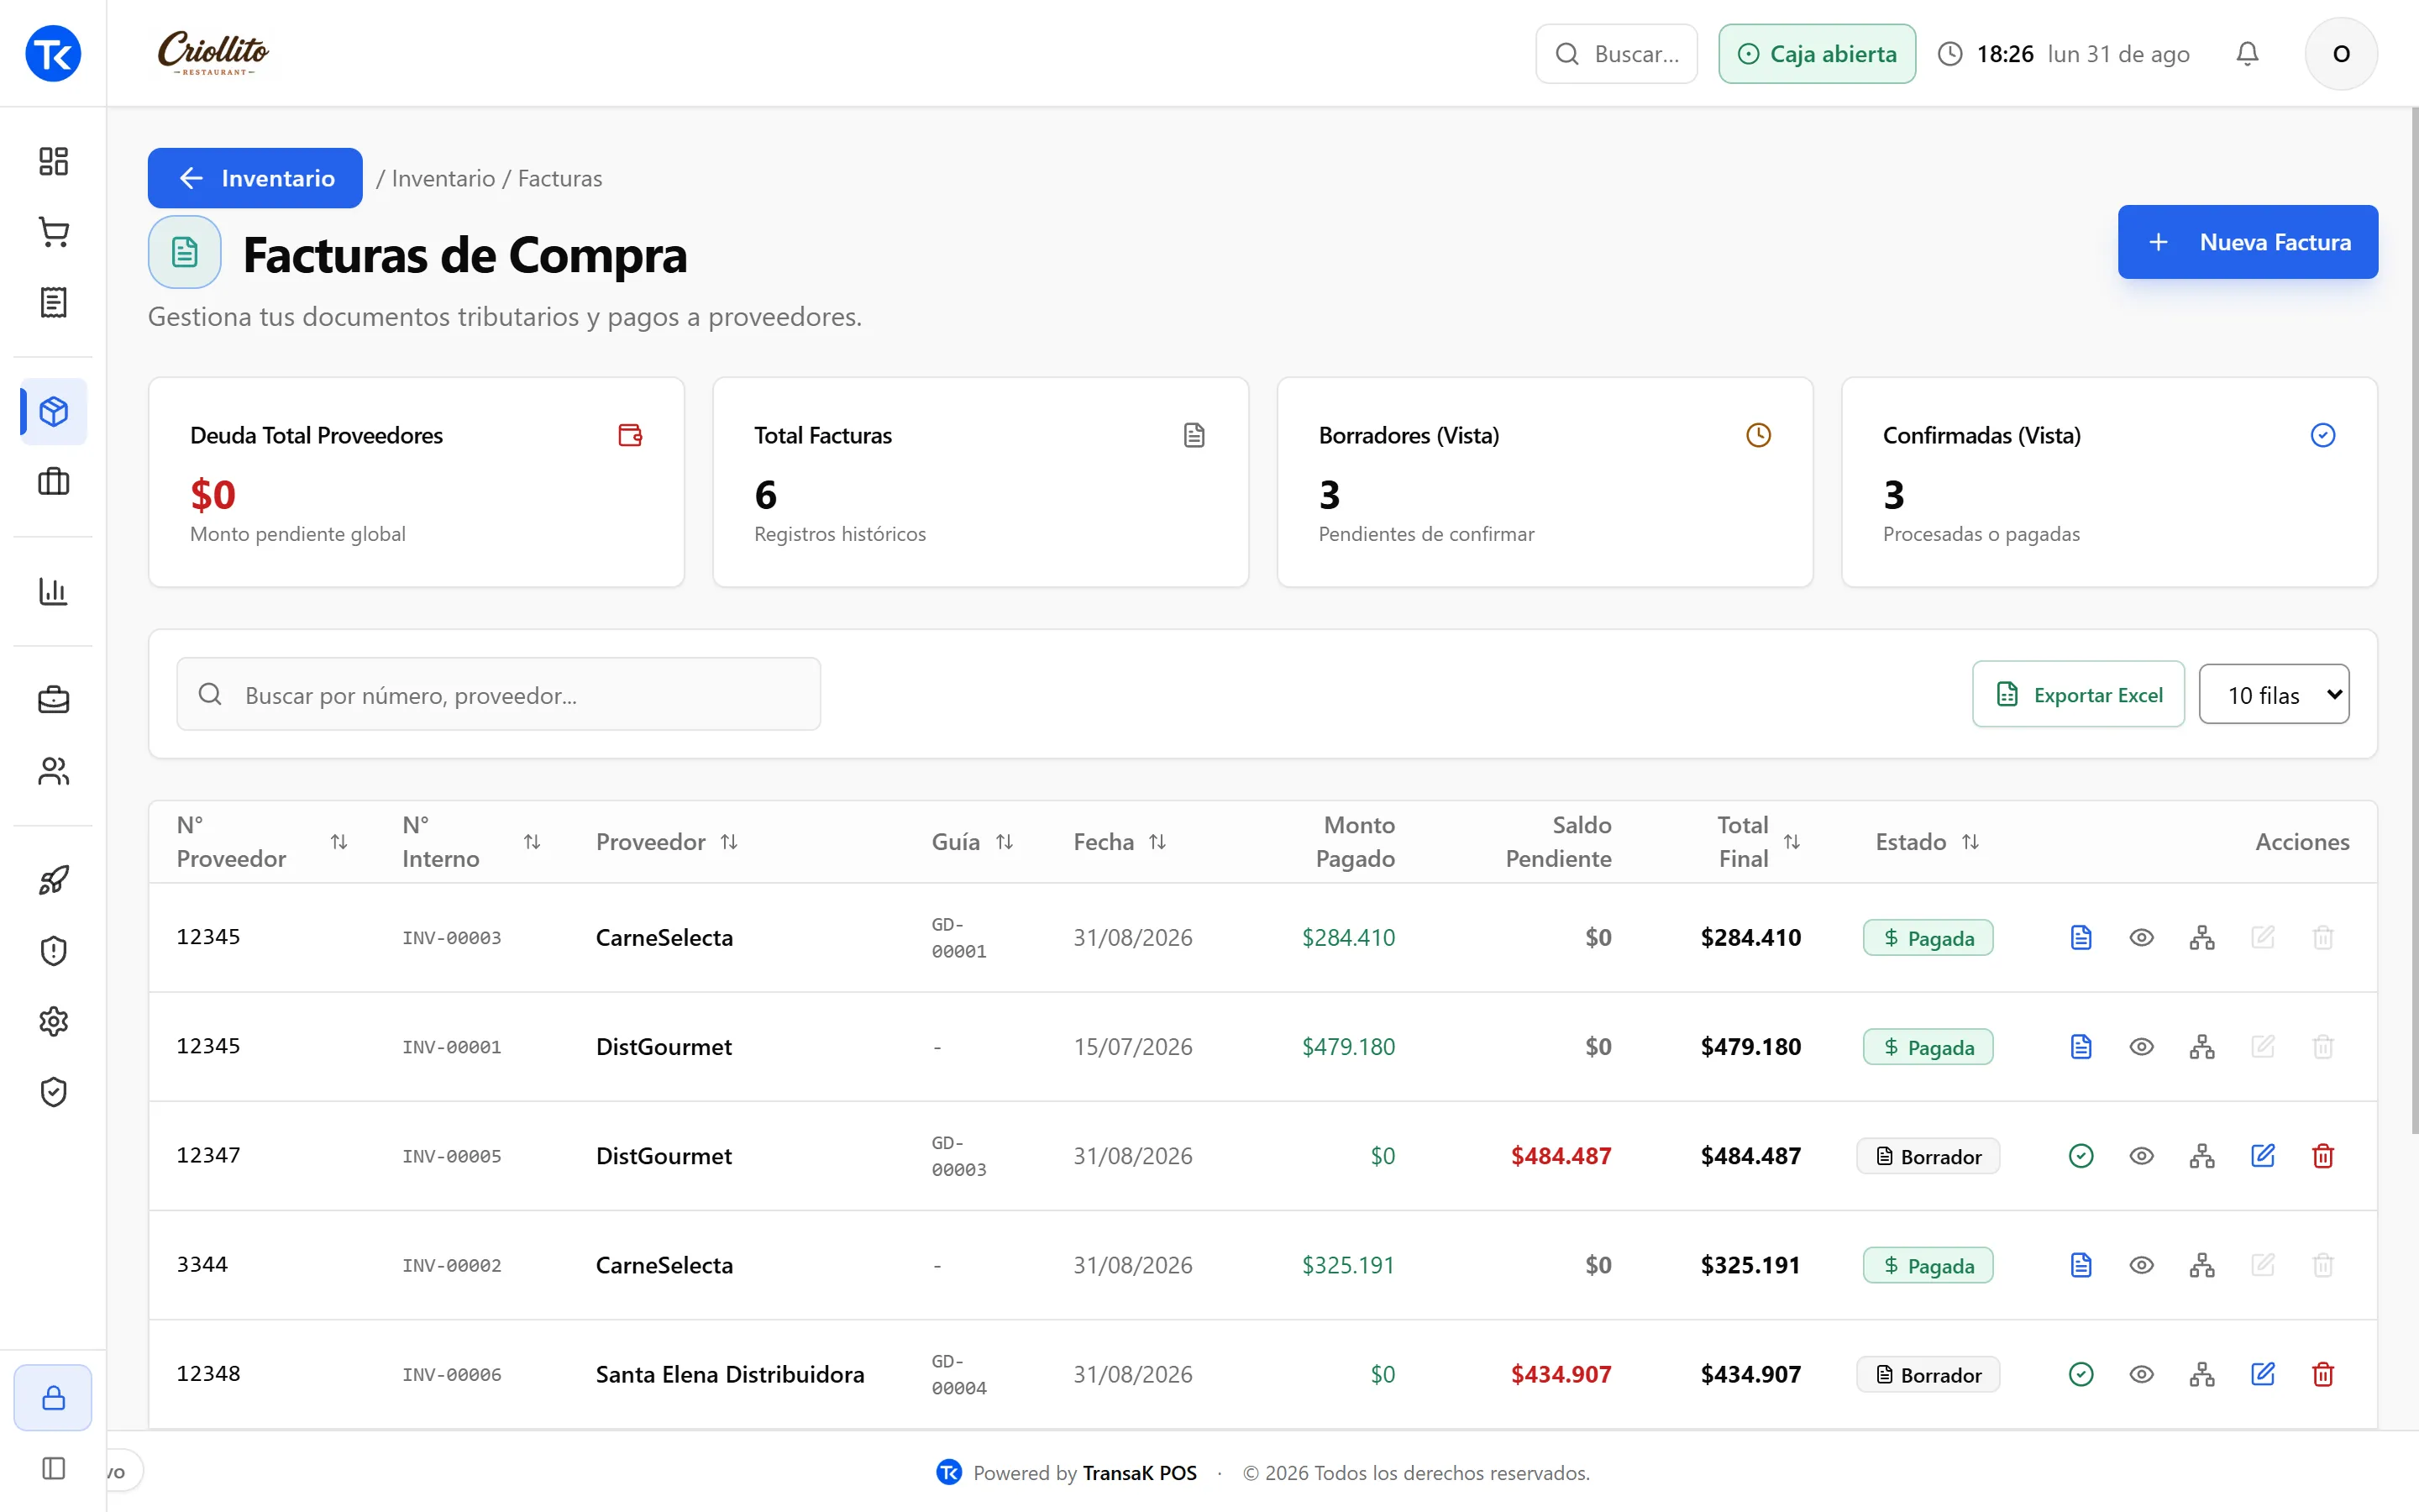Go back with the Inventario button
Image resolution: width=2419 pixels, height=1512 pixels.
[254, 178]
